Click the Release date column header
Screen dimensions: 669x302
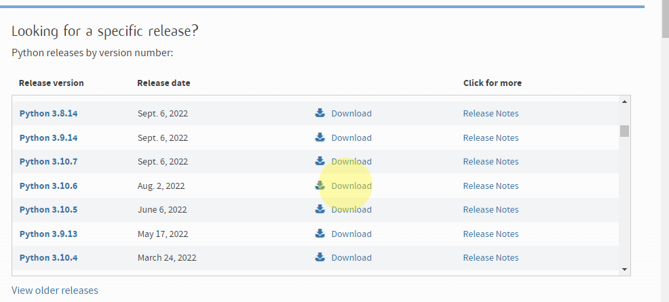(164, 83)
